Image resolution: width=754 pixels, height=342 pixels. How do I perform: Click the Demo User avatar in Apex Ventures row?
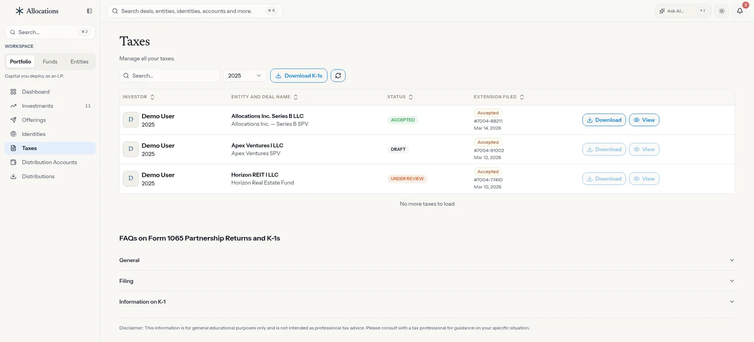pyautogui.click(x=131, y=149)
